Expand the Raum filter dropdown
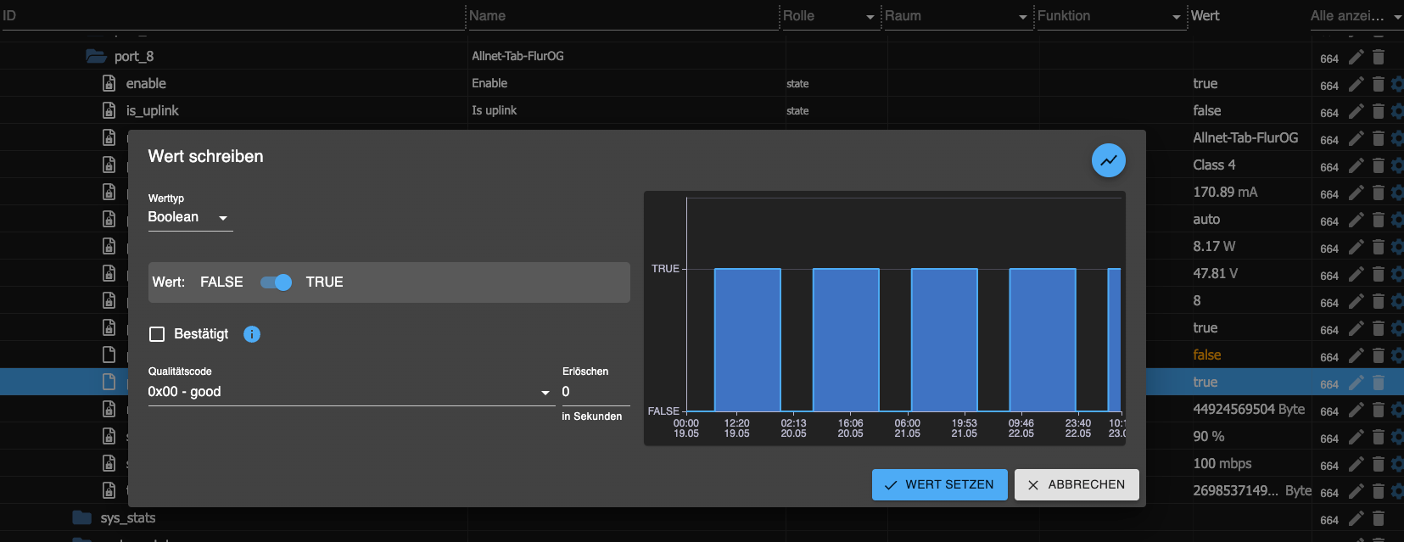The height and width of the screenshot is (542, 1404). point(1022,17)
